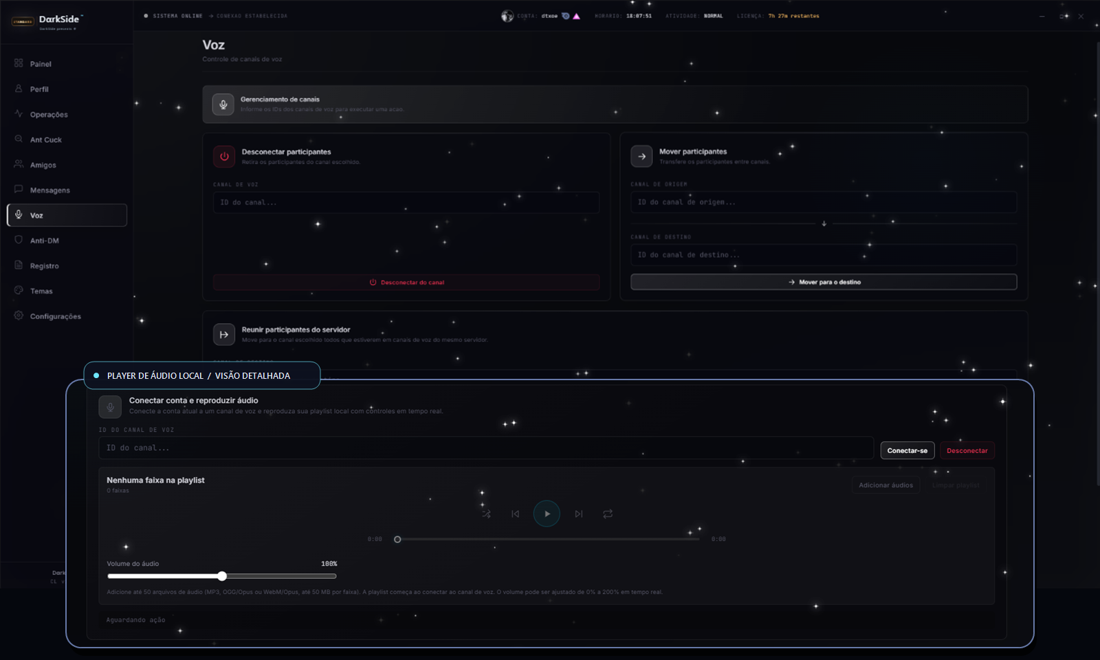1100x660 pixels.
Task: Click the Reunir participantes merge-arrow icon
Action: pos(224,334)
